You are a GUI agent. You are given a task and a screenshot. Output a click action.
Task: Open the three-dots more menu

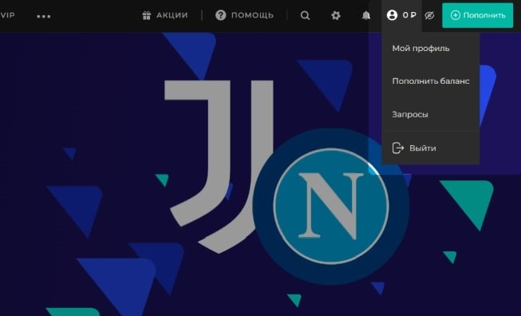point(44,16)
